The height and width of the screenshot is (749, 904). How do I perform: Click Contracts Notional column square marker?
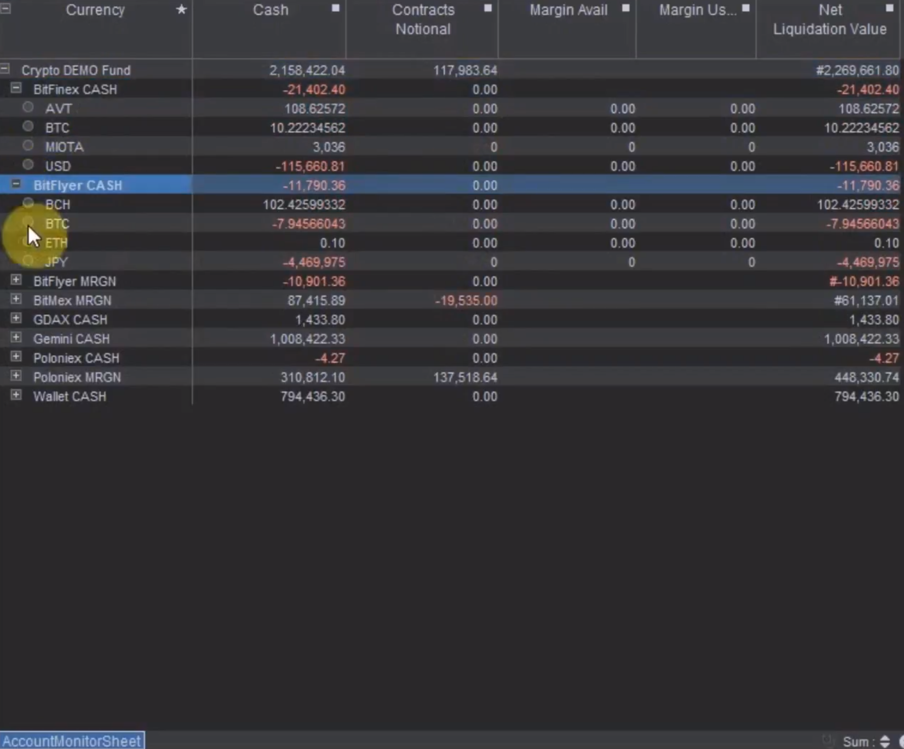[488, 8]
